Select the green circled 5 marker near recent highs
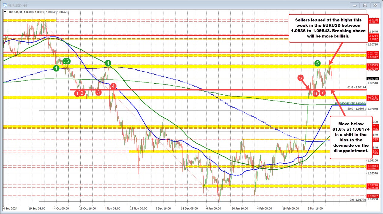Viewport: 383px width, 214px height. pos(317,63)
